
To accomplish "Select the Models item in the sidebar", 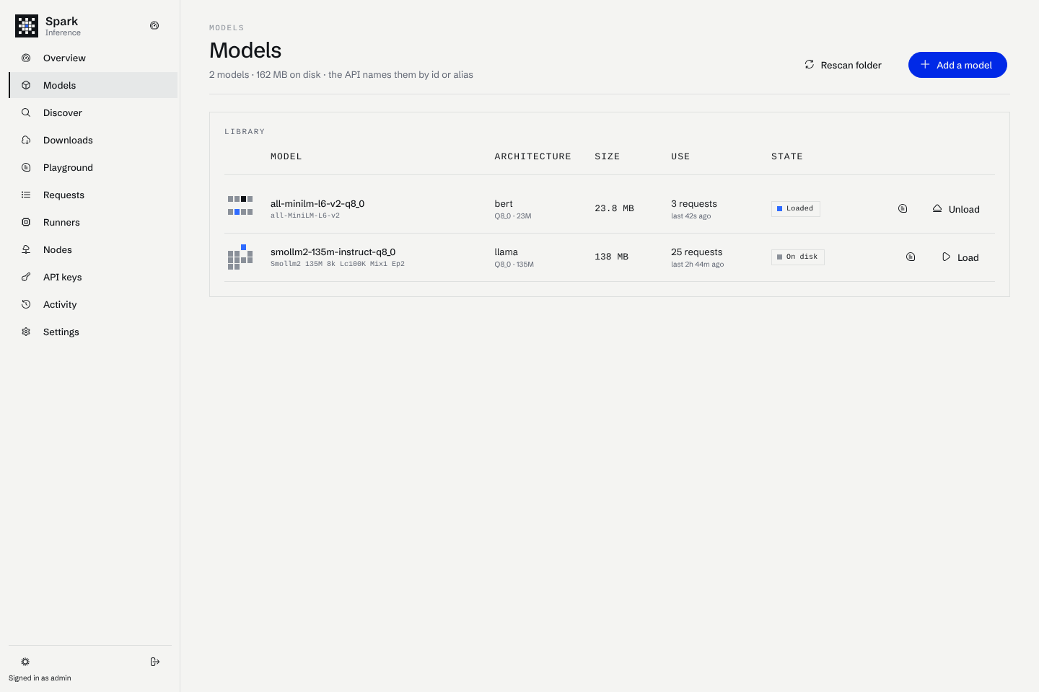I will coord(93,85).
